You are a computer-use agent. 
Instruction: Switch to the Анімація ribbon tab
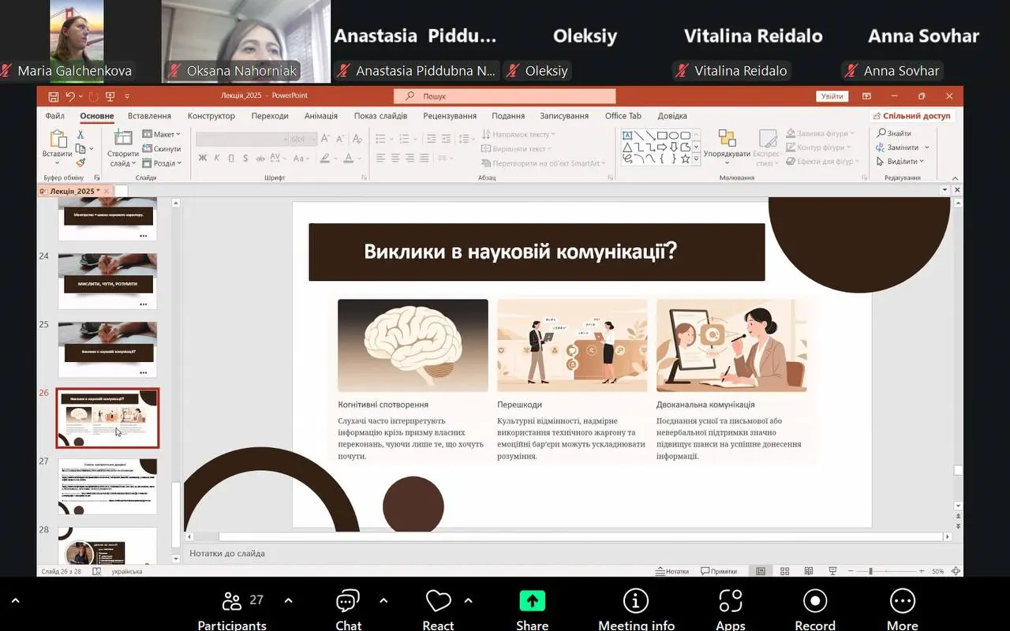click(x=320, y=116)
